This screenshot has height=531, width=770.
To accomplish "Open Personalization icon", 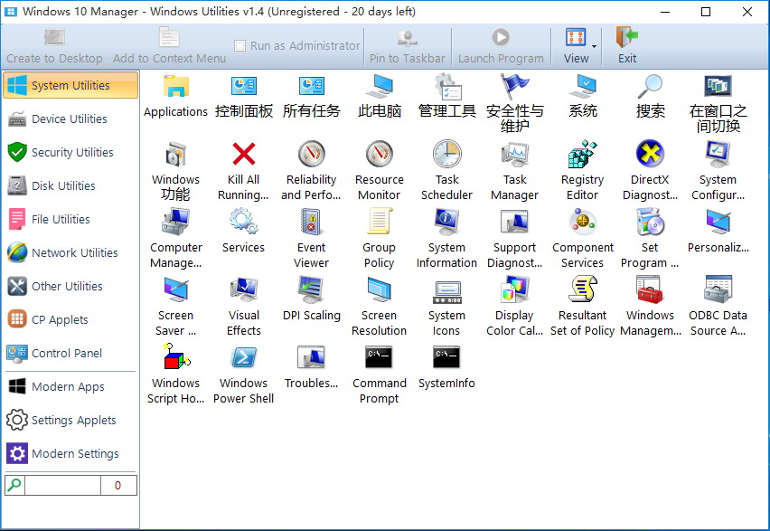I will [x=718, y=222].
